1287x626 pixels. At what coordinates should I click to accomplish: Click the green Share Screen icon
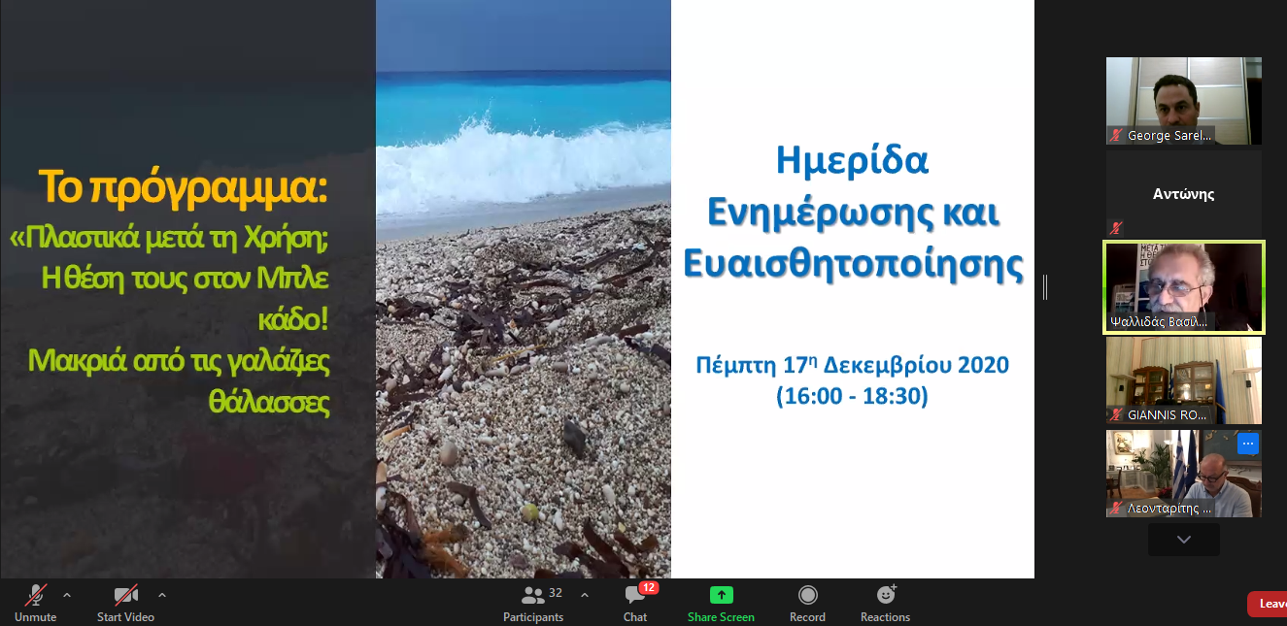coord(721,595)
